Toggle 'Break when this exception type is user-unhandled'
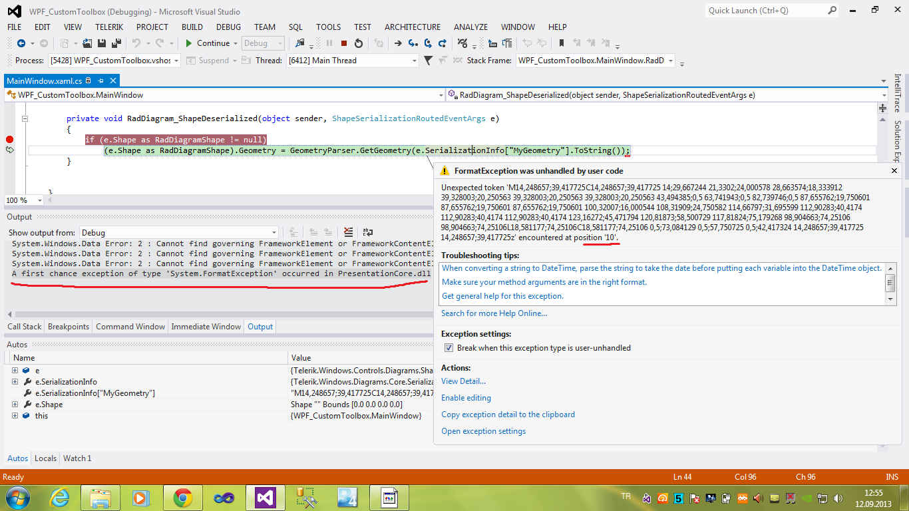 pyautogui.click(x=448, y=348)
